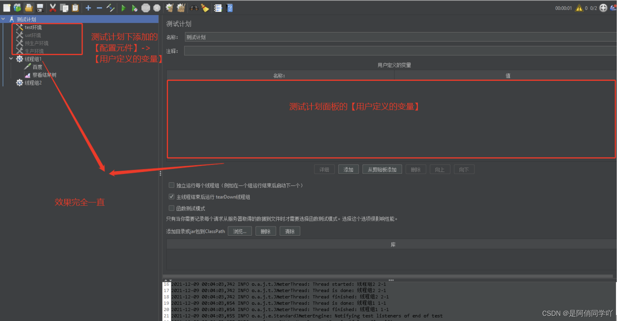619x321 pixels.
Task: Click the 库 library table header
Action: point(391,244)
